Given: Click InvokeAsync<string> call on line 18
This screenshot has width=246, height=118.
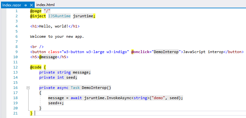Looking at the screenshot, I should click(x=128, y=98).
